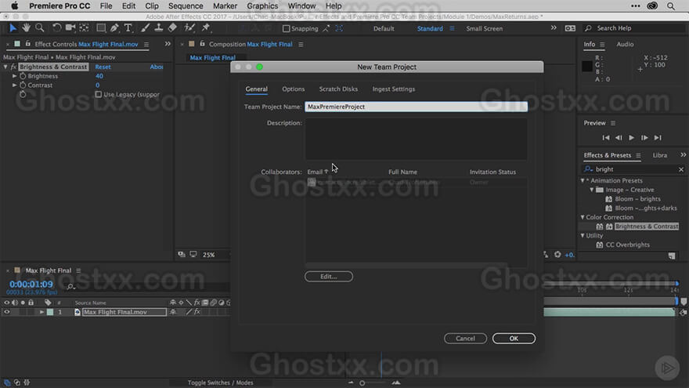Select the Clone Stamp tool
Viewport: 689px width, 388px height.
[x=159, y=27]
